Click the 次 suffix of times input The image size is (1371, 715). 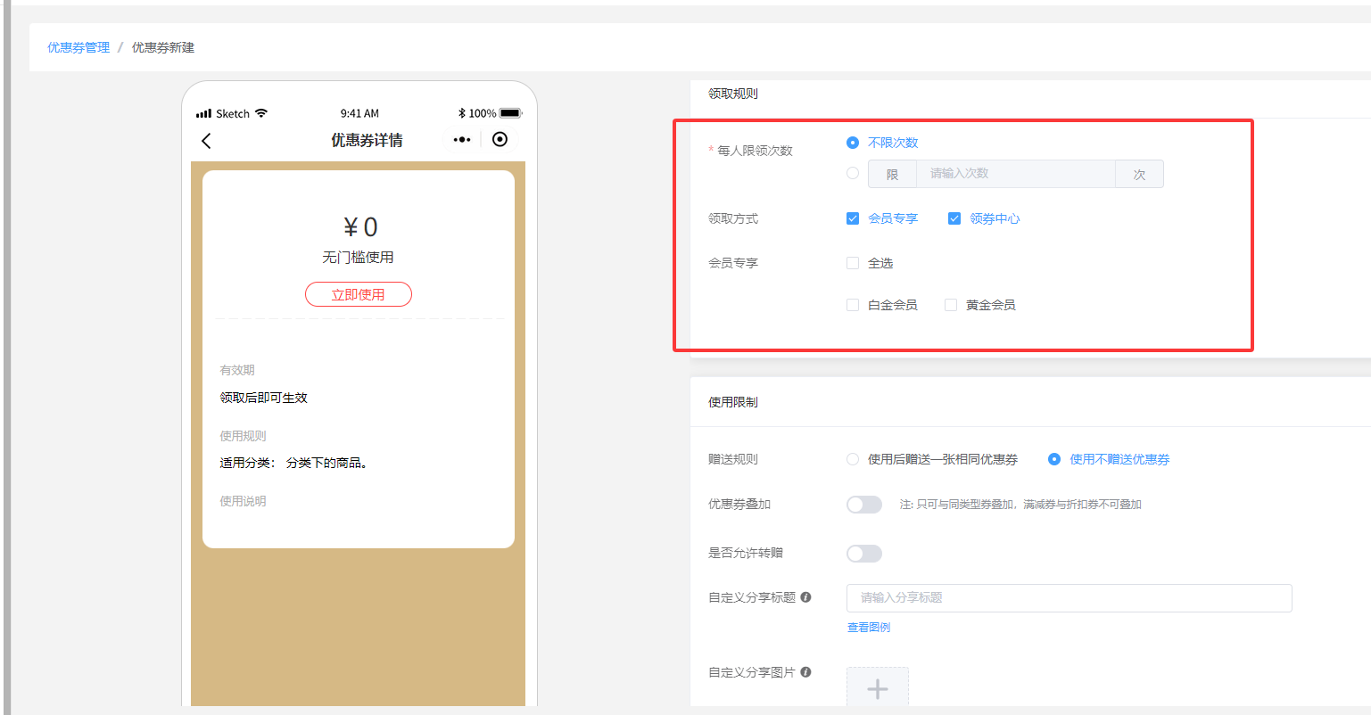tap(1139, 174)
